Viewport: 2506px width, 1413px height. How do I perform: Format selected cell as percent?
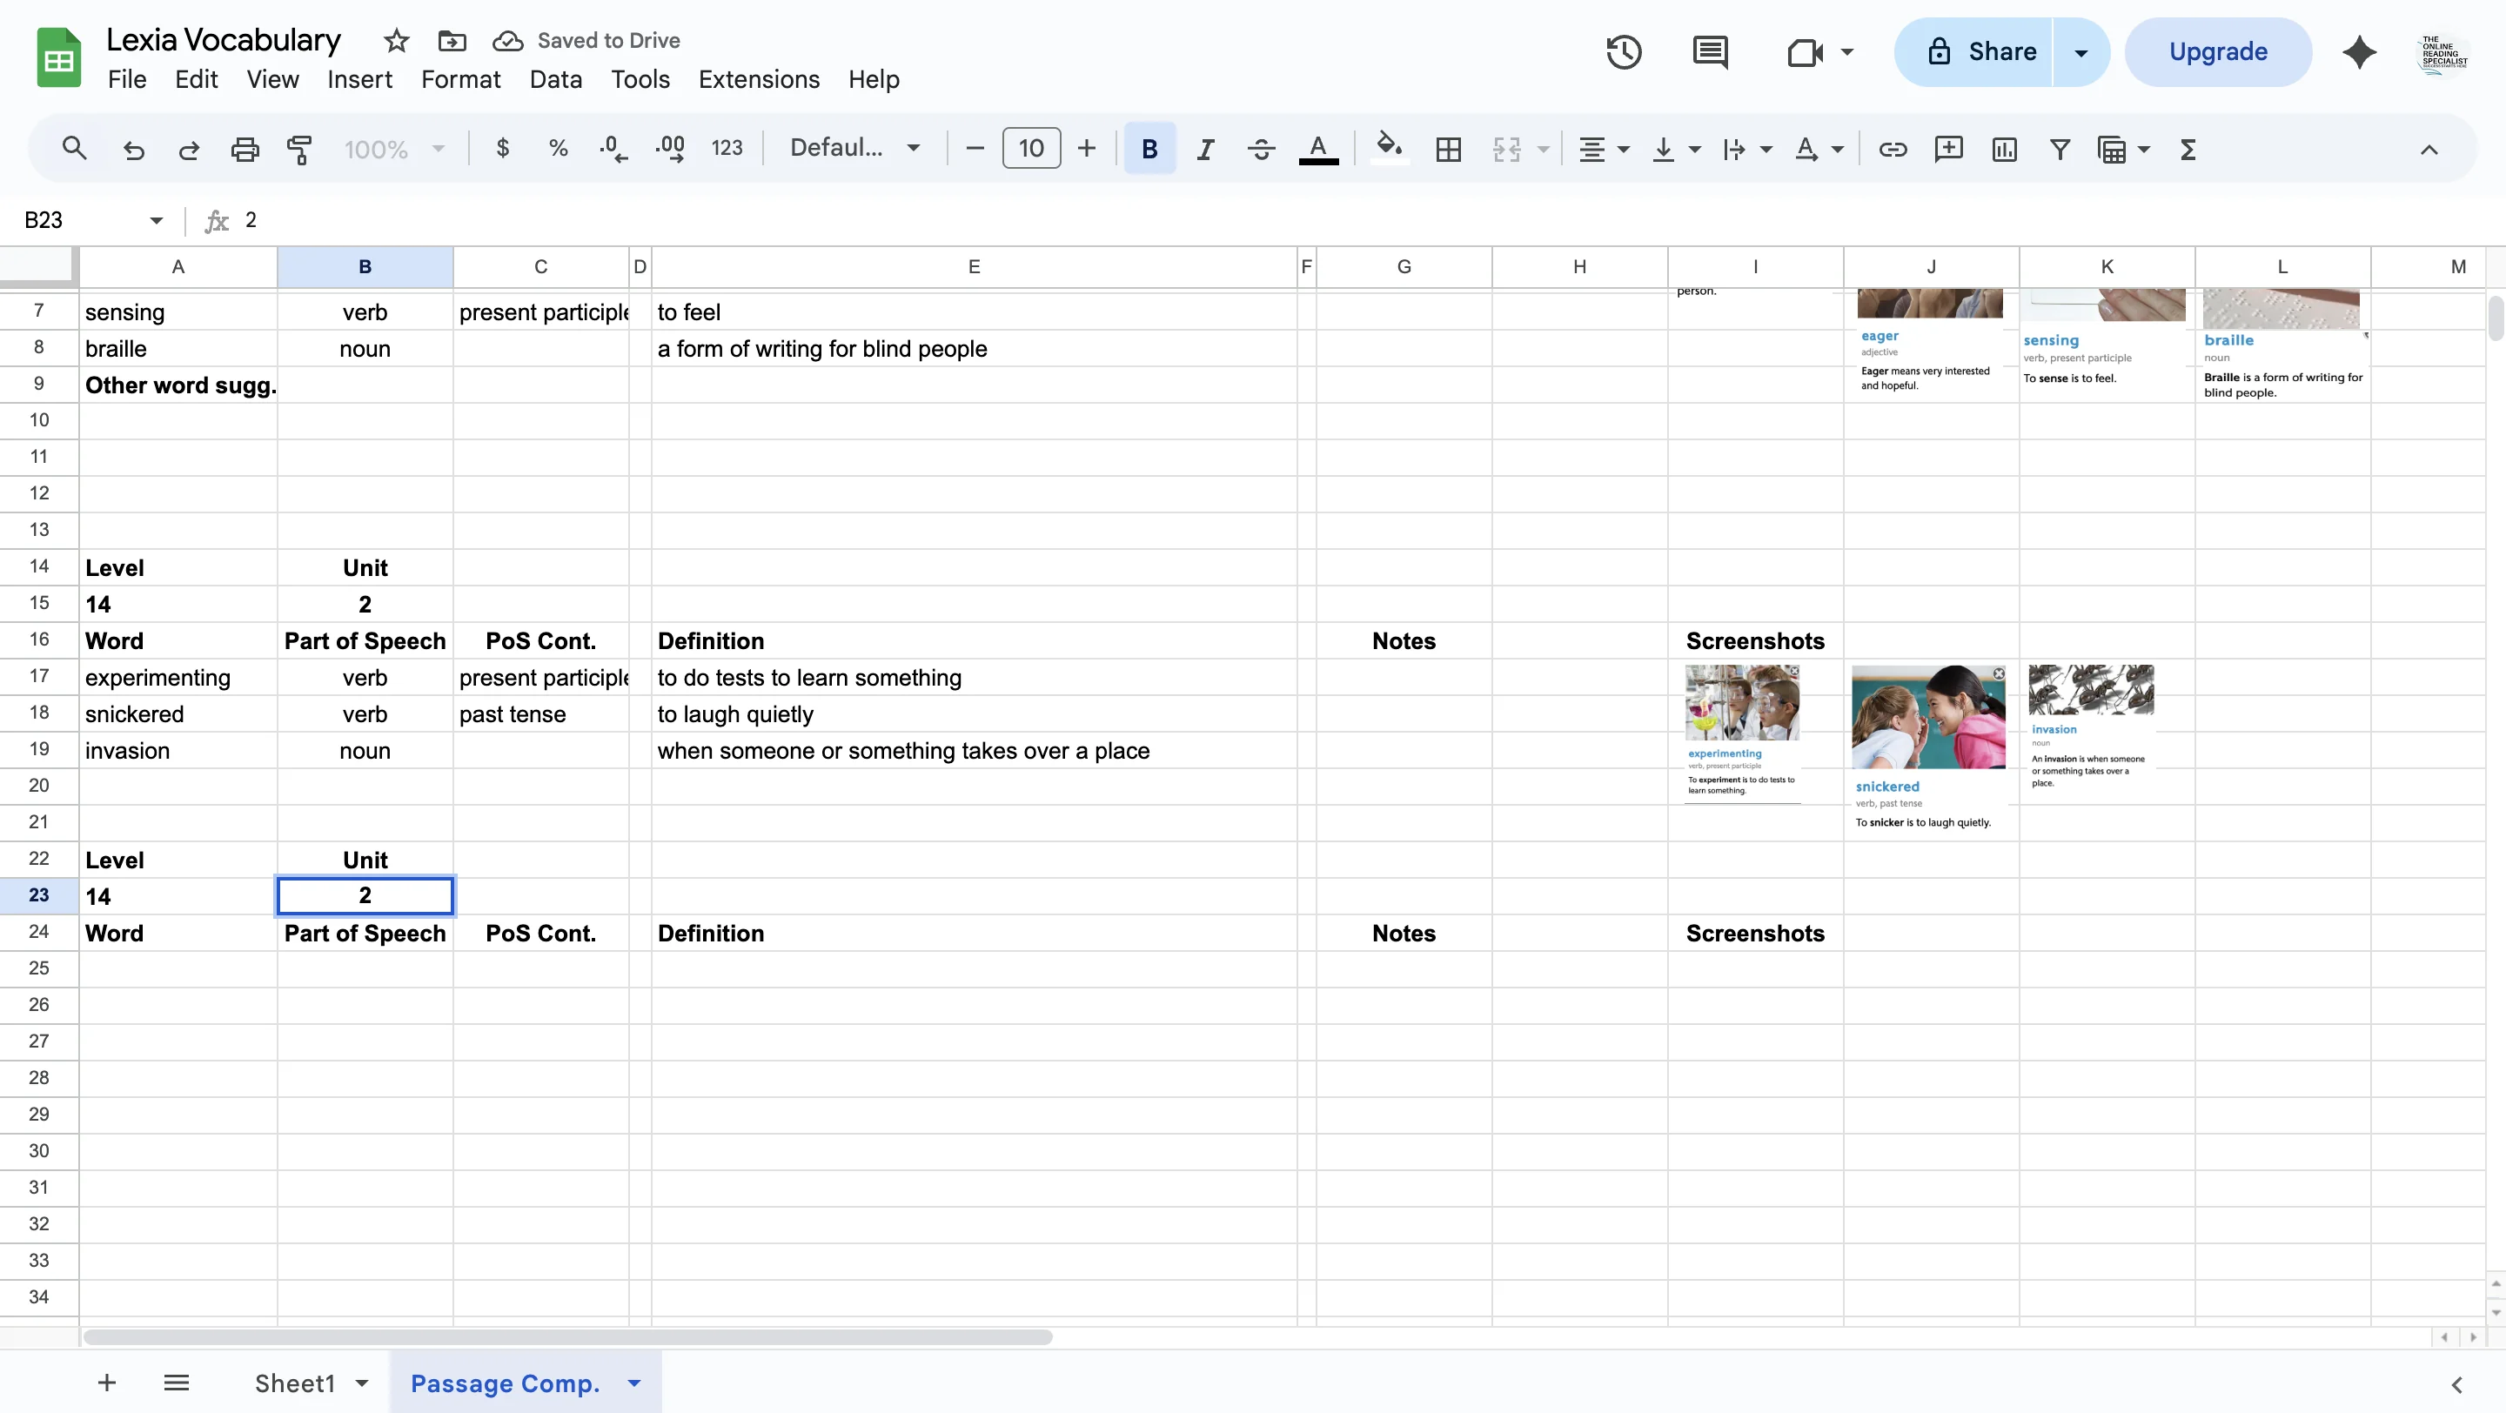(x=558, y=148)
